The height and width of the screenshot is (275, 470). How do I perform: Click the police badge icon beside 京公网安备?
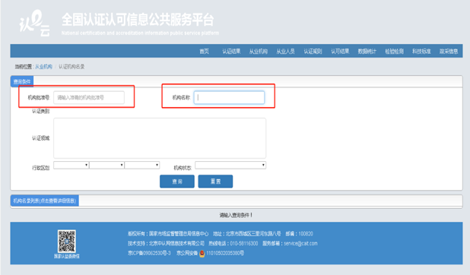click(202, 254)
